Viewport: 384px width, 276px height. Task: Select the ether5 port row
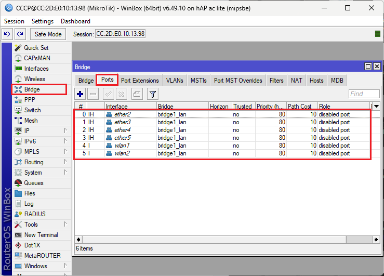[x=222, y=138]
